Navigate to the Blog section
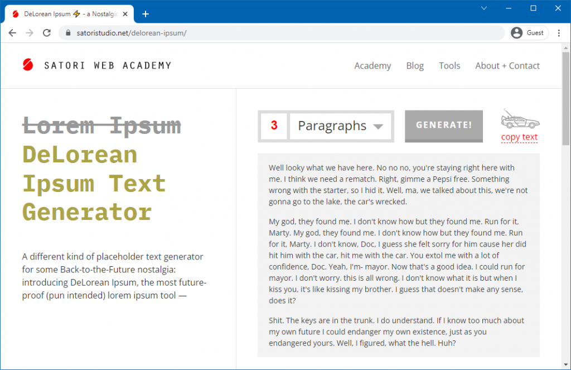This screenshot has height=370, width=571. (415, 65)
